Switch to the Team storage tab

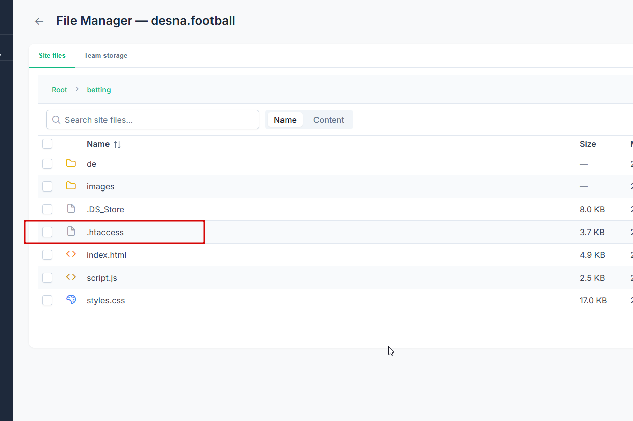pos(105,55)
